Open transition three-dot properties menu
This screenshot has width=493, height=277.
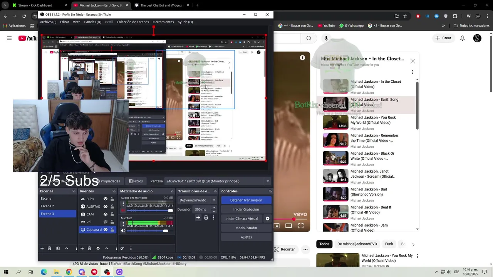point(213,218)
